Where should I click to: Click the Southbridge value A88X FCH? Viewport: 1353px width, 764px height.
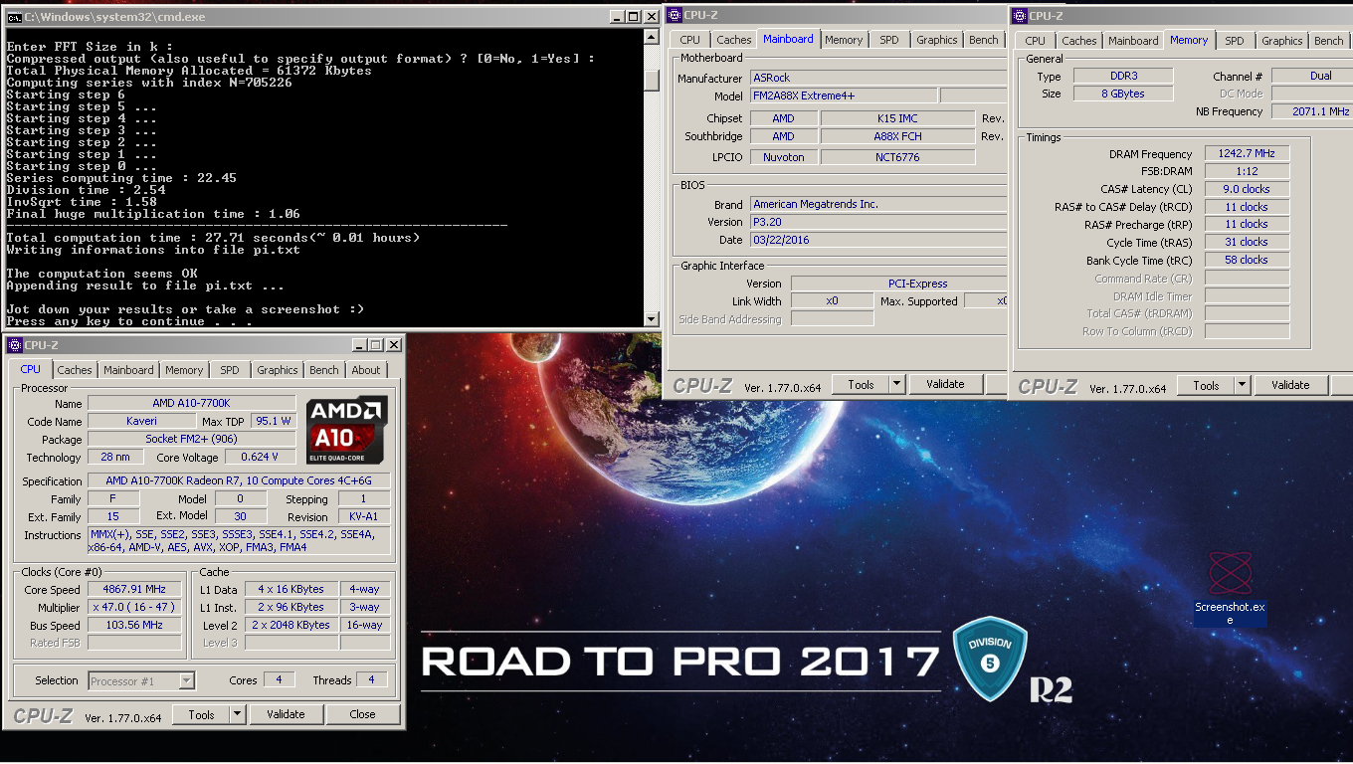tap(897, 136)
